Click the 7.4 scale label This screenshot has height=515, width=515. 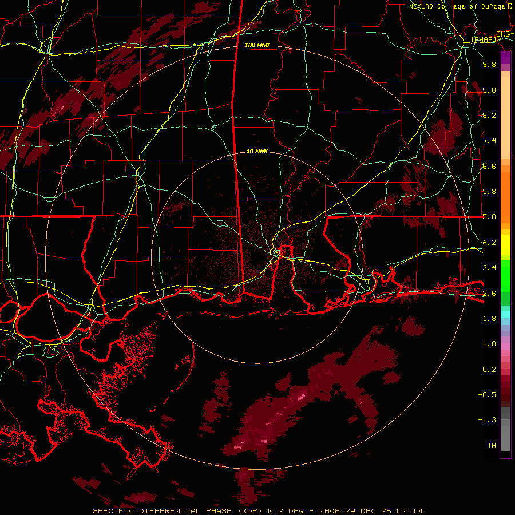coord(489,141)
